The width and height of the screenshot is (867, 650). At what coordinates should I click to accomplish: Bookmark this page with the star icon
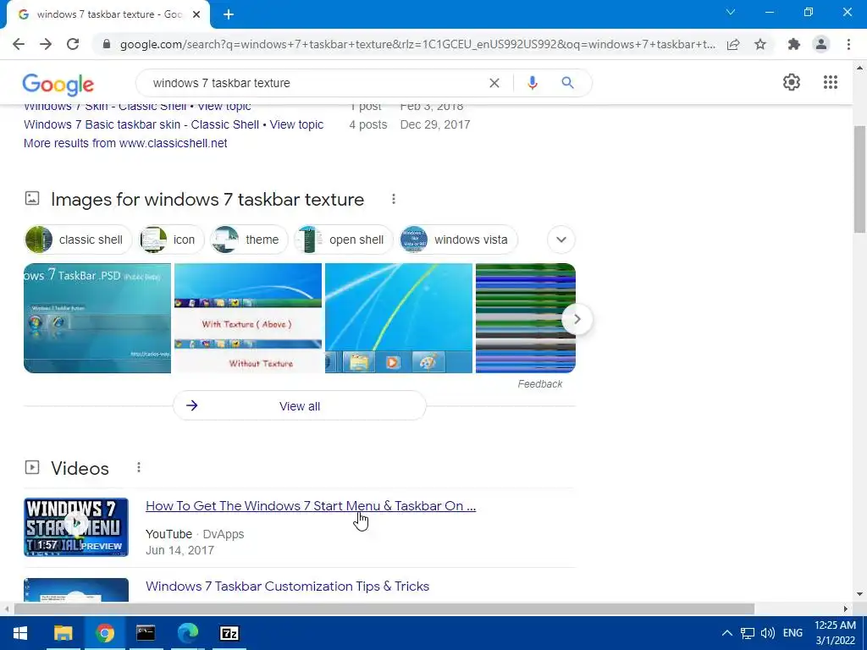760,44
